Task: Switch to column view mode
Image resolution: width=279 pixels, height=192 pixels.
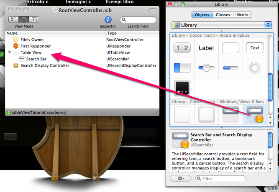Action: (x=34, y=20)
